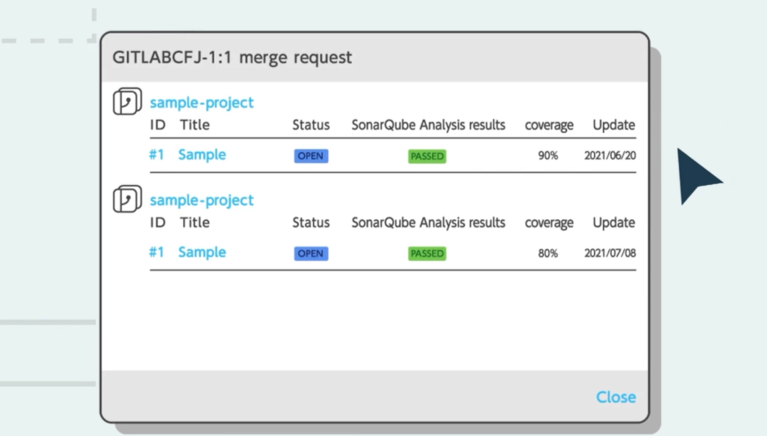Image resolution: width=767 pixels, height=436 pixels.
Task: Click the second sample-project repository icon
Action: [127, 199]
